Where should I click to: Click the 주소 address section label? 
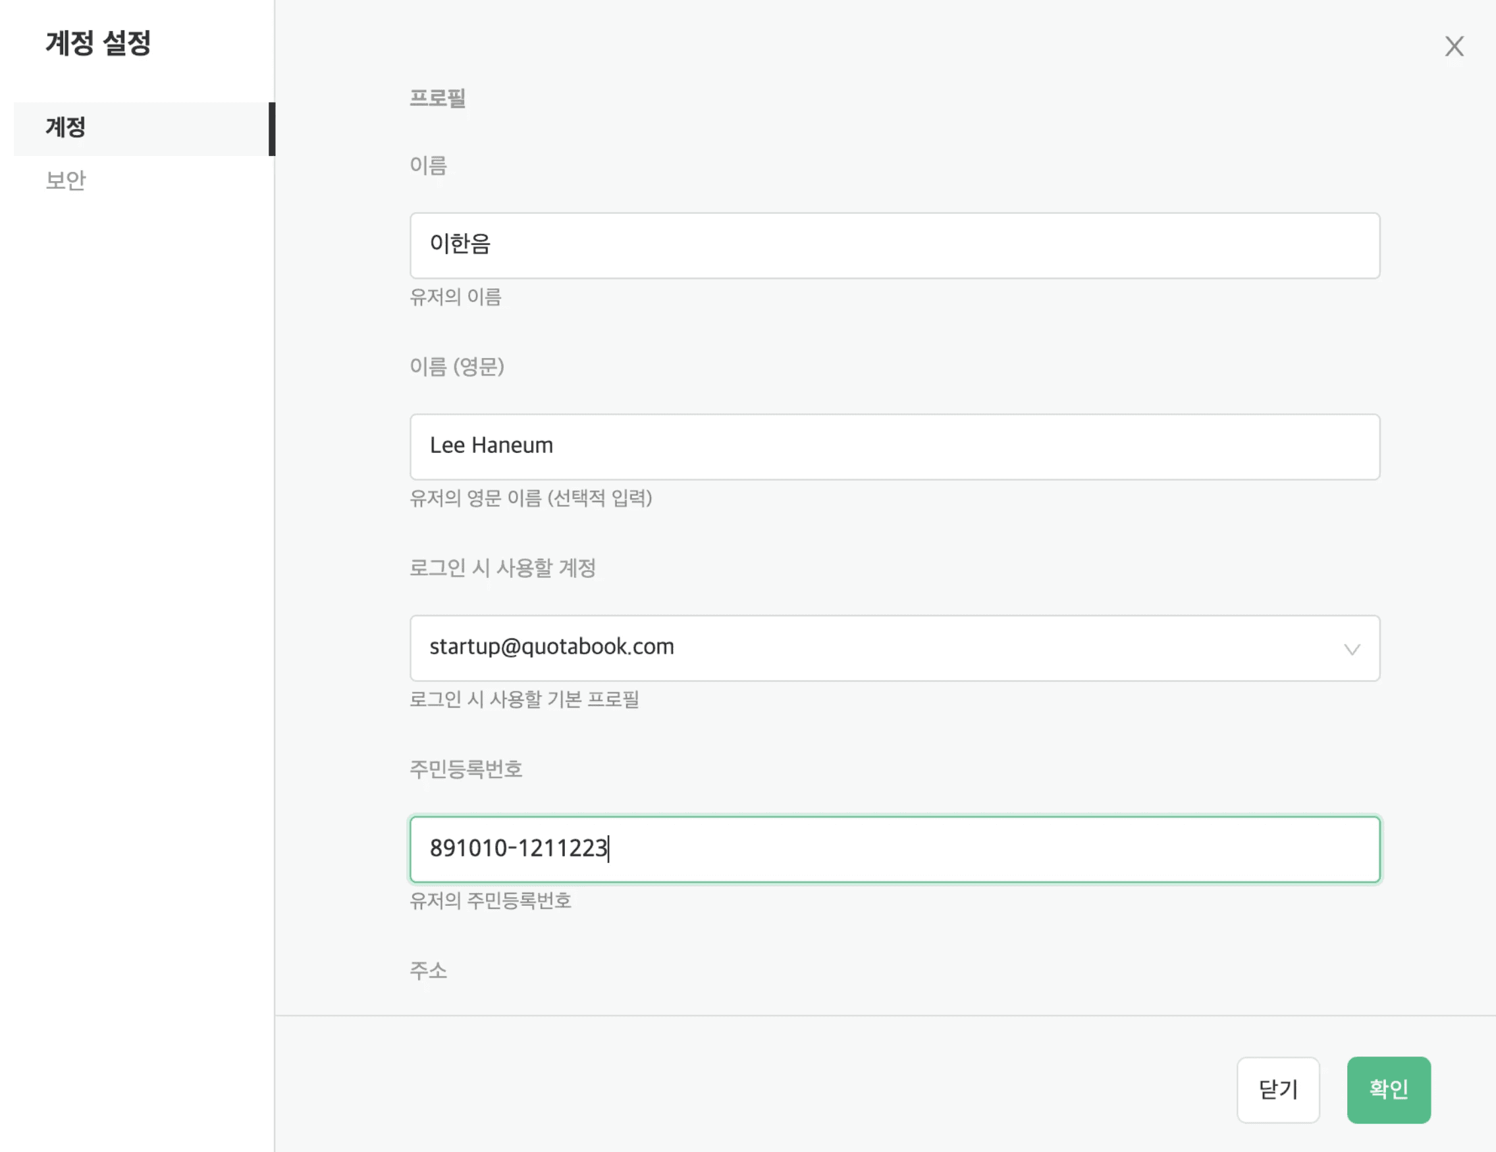pos(428,969)
